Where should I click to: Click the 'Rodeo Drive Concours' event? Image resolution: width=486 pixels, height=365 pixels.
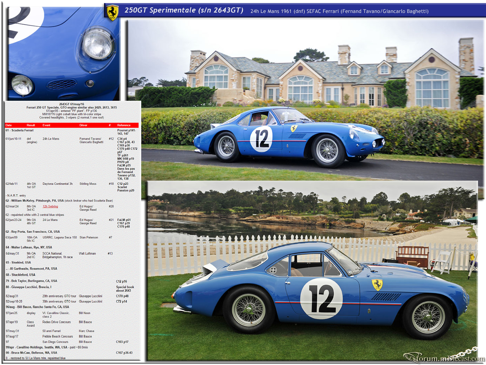tap(57, 322)
